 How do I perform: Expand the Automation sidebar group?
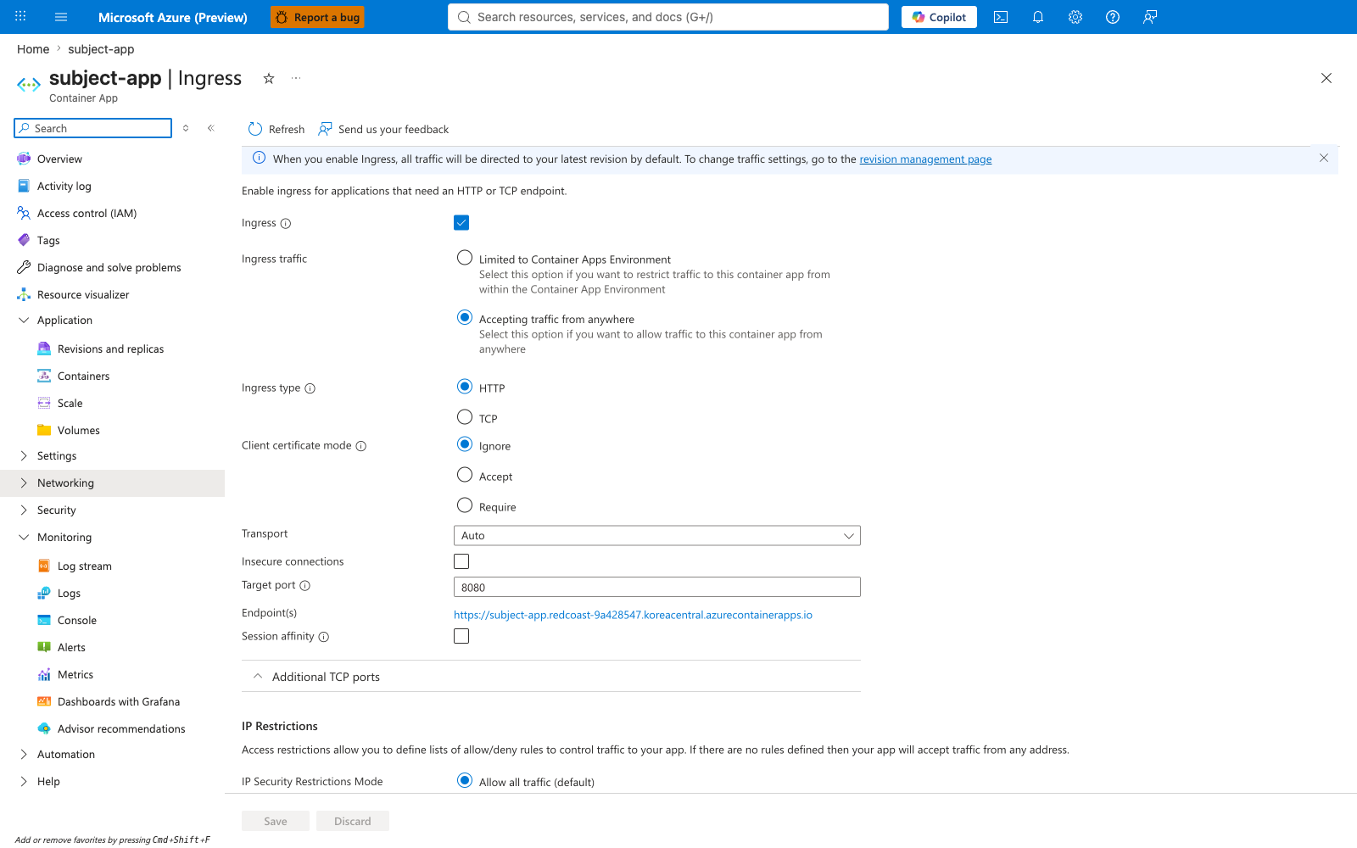coord(24,755)
